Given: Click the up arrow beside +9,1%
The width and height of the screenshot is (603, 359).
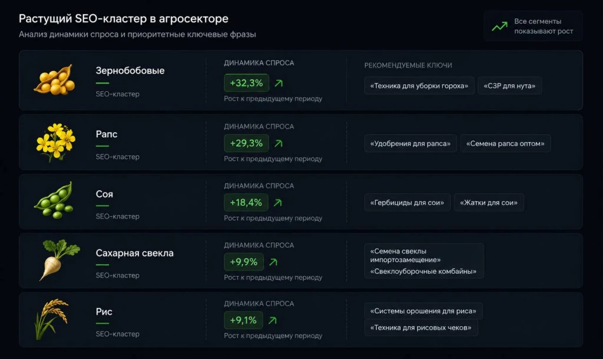Looking at the screenshot, I should [272, 320].
